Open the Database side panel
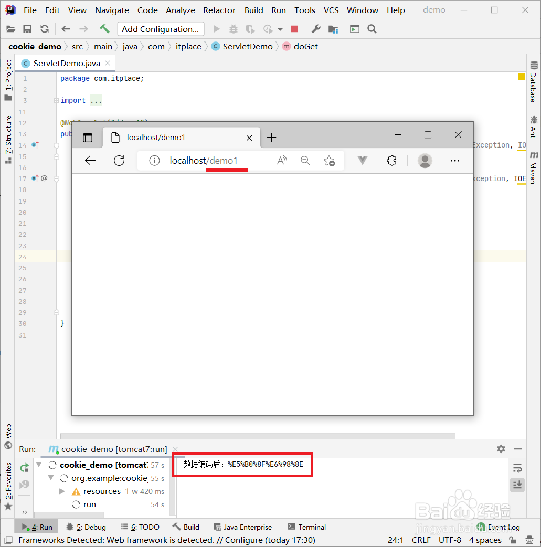The image size is (541, 547). [x=533, y=81]
